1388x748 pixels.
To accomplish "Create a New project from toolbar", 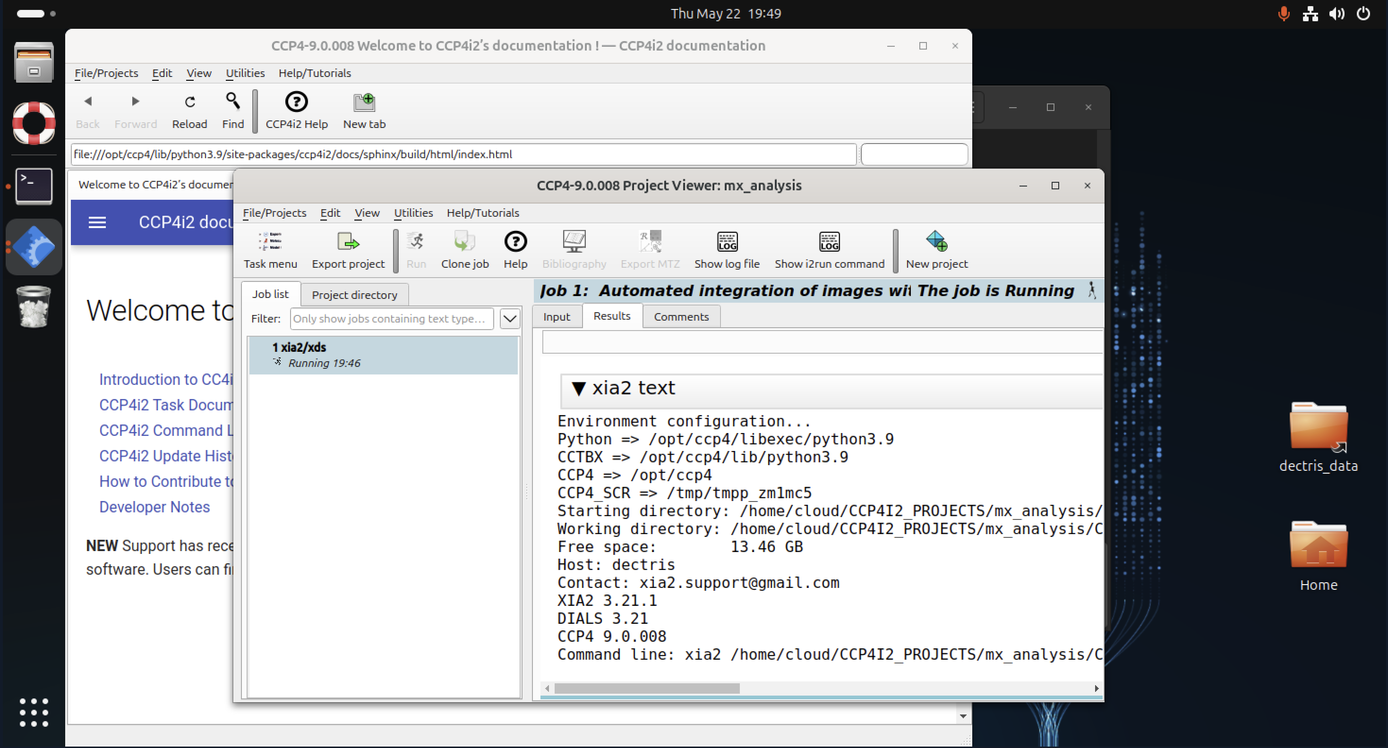I will click(936, 249).
